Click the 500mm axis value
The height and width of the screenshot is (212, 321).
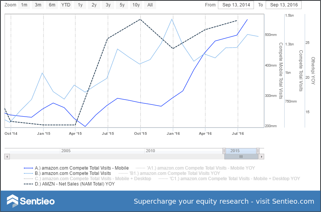pyautogui.click(x=271, y=35)
